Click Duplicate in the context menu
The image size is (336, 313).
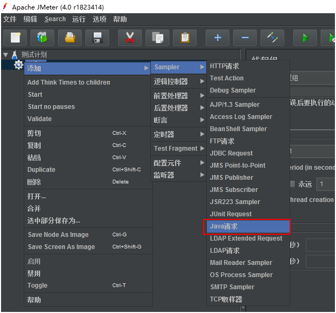click(87, 170)
